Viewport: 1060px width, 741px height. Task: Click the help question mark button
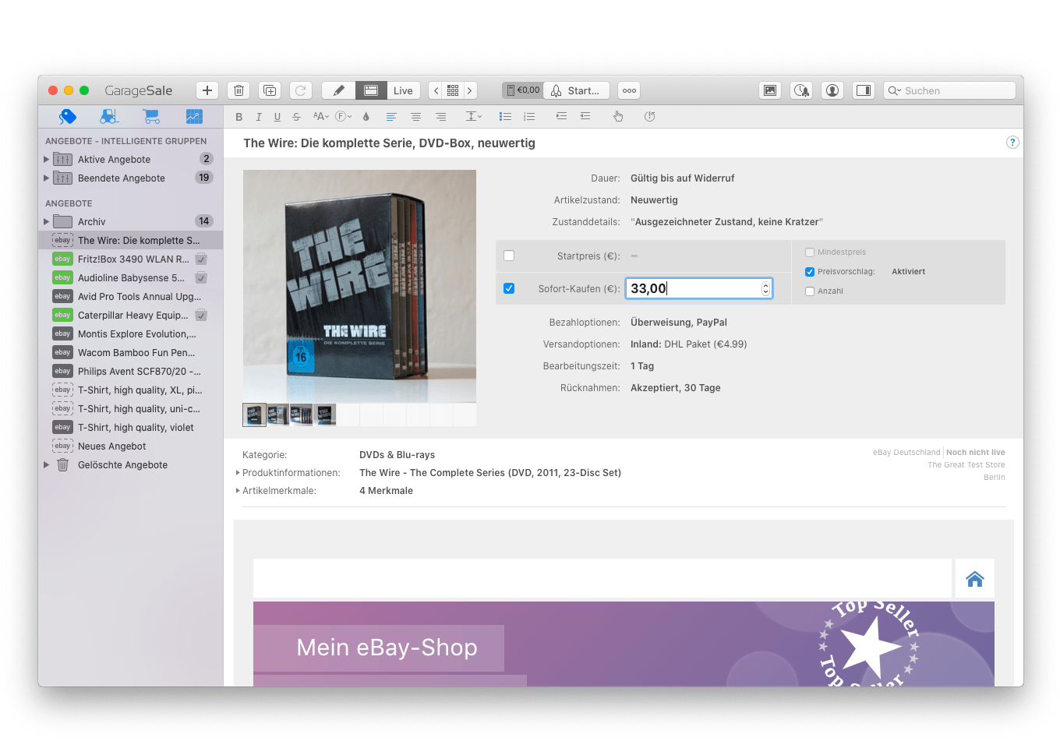[x=1012, y=143]
